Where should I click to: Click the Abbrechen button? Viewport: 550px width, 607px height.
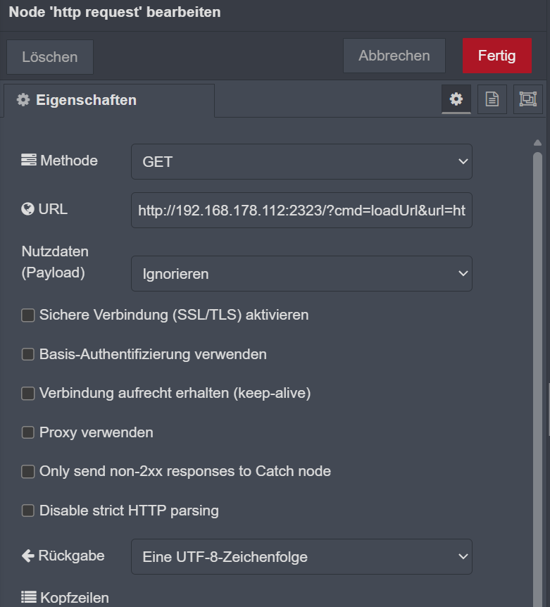(394, 56)
